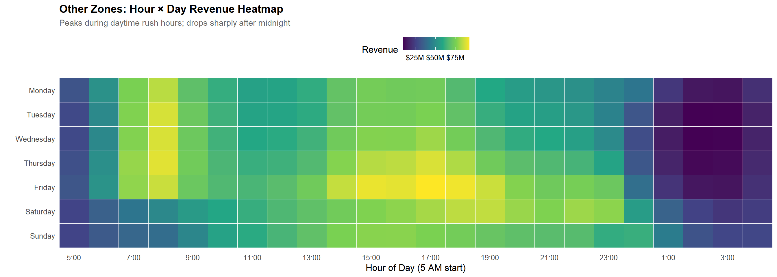Click the $75M legend label
Viewport: 777px width, 277px height.
(455, 58)
